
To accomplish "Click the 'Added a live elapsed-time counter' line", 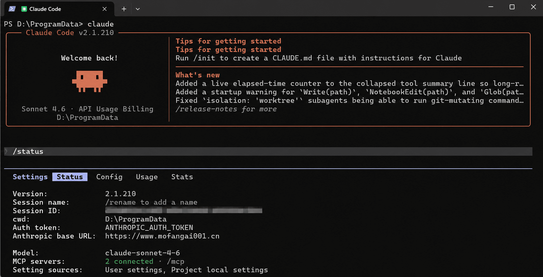I will pos(350,84).
